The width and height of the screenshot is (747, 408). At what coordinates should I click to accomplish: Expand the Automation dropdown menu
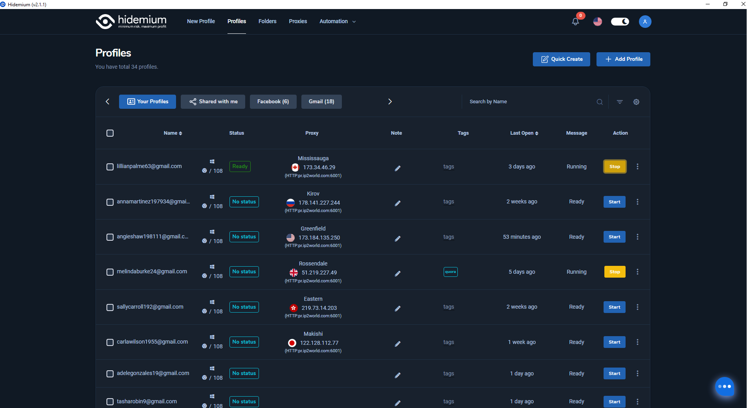click(x=338, y=22)
